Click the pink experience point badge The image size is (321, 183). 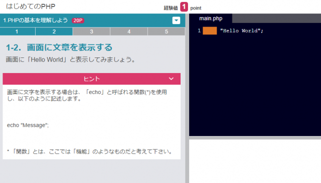pyautogui.click(x=184, y=6)
